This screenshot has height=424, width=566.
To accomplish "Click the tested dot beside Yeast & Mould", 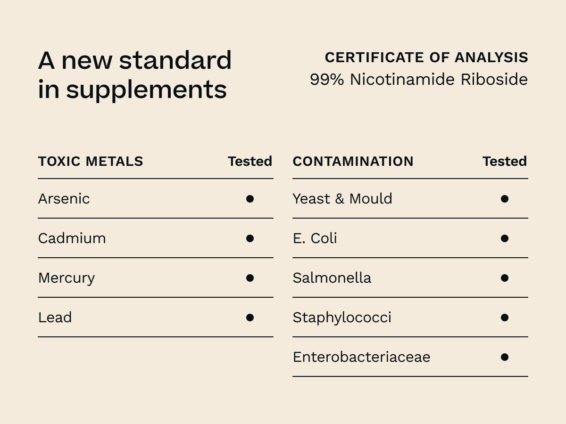I will click(x=505, y=199).
